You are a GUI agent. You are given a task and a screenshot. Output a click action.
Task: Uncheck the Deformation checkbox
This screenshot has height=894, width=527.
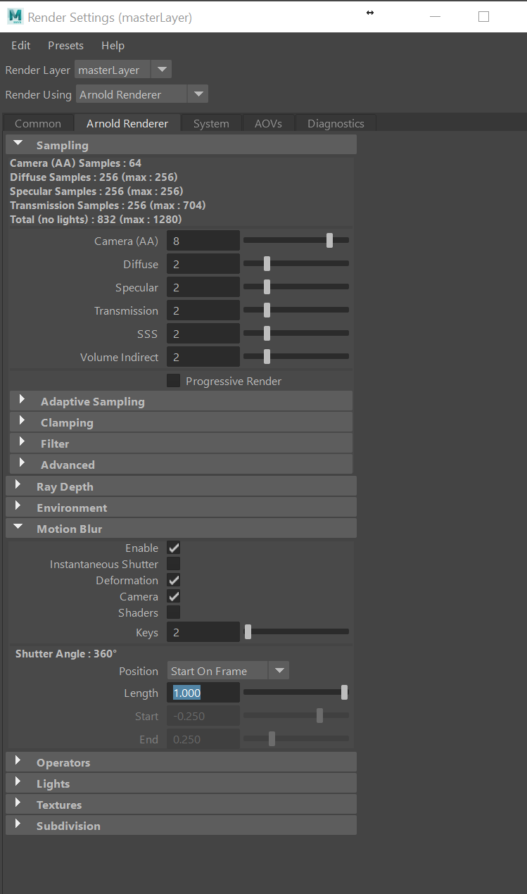(x=173, y=580)
